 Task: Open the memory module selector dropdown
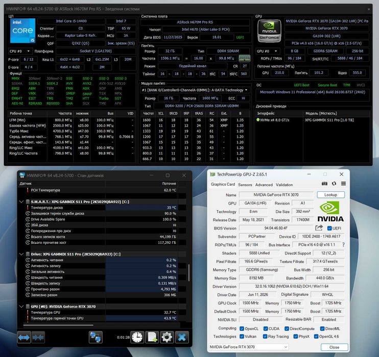pos(195,90)
